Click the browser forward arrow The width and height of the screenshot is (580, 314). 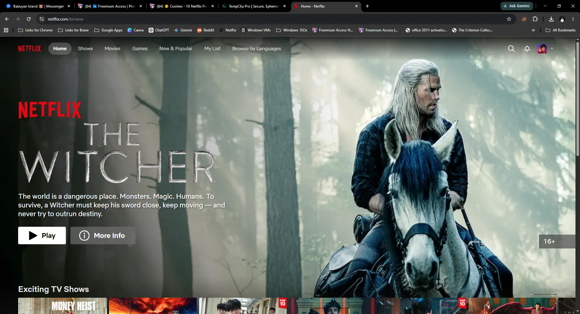coord(18,19)
